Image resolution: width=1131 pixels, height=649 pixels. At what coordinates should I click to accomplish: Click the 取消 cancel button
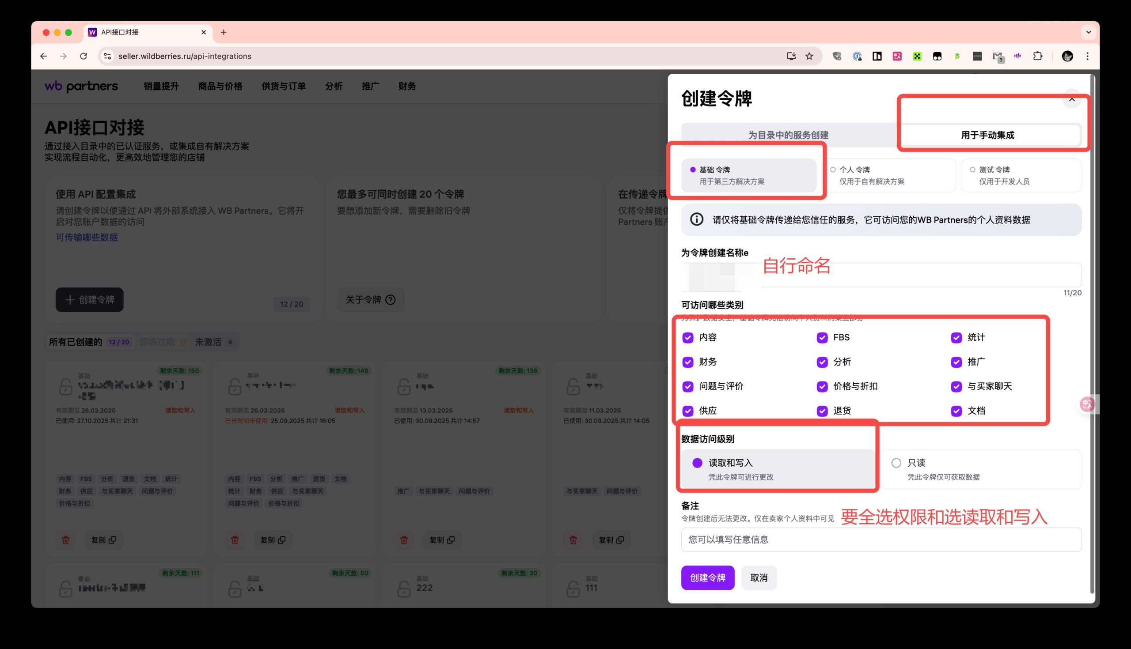click(759, 577)
